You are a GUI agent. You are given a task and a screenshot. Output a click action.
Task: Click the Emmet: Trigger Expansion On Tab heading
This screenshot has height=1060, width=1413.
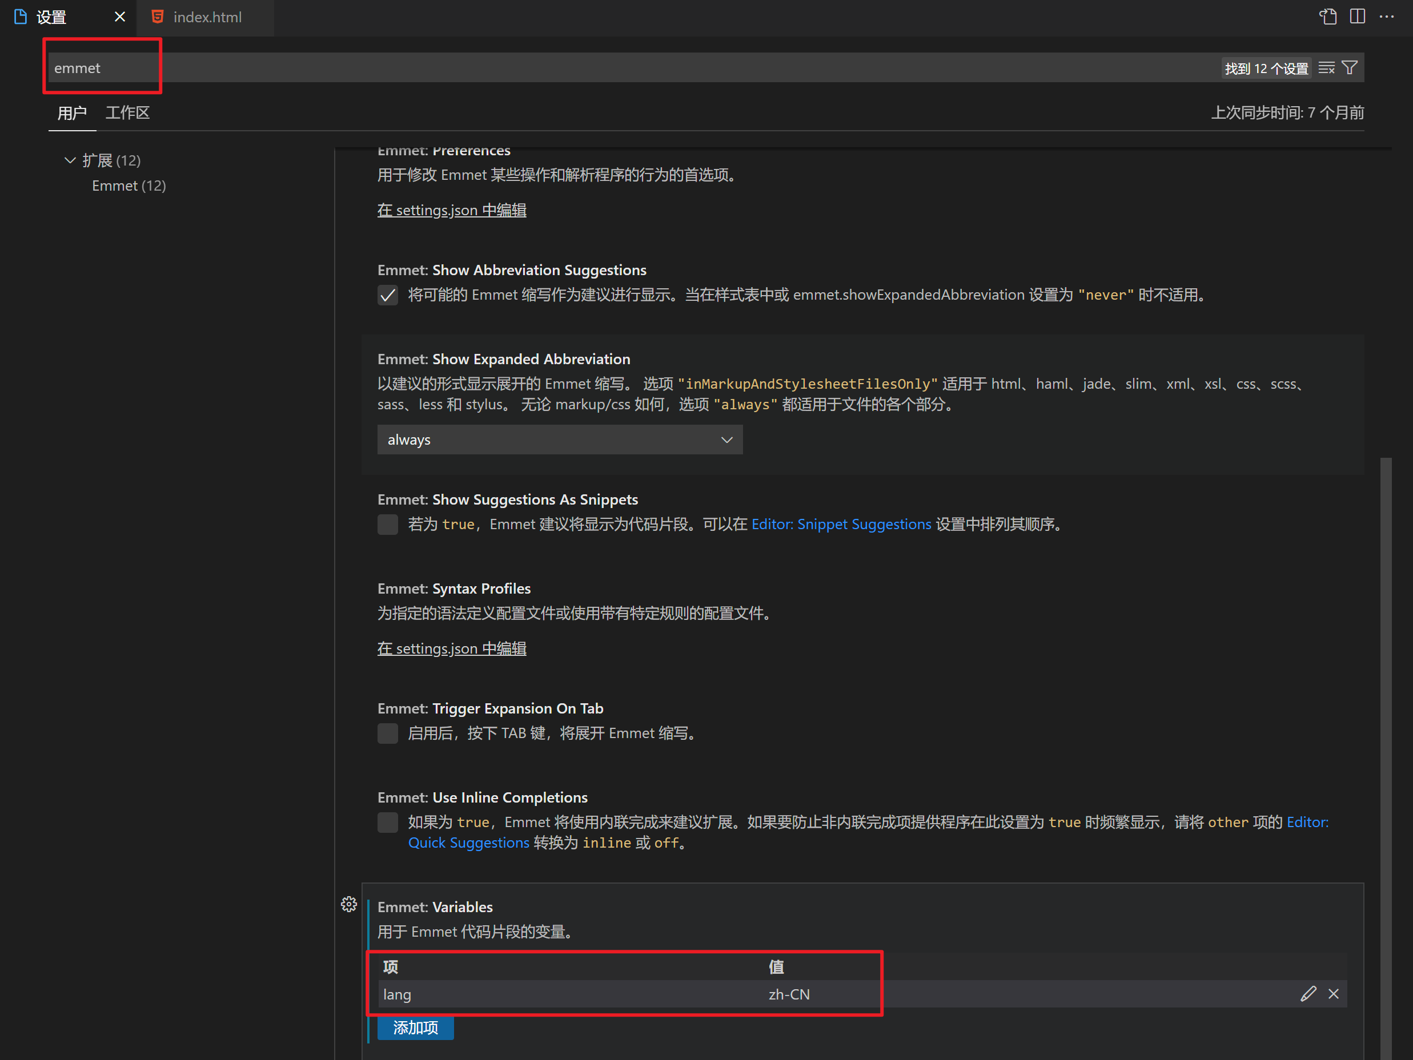click(x=491, y=708)
